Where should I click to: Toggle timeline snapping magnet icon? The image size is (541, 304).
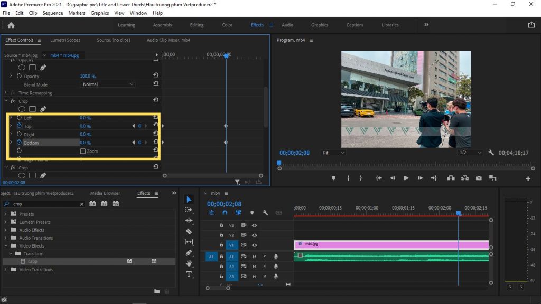(x=225, y=213)
